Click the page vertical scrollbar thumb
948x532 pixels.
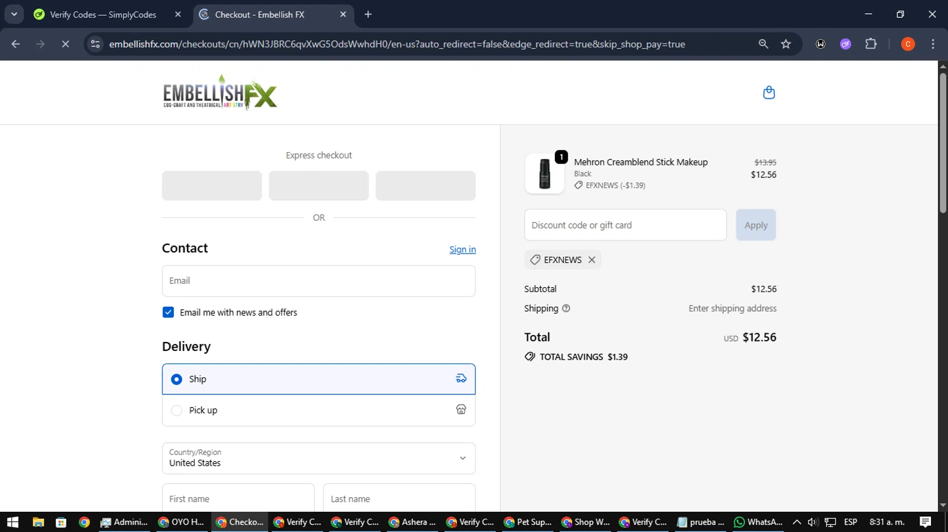coord(943,143)
